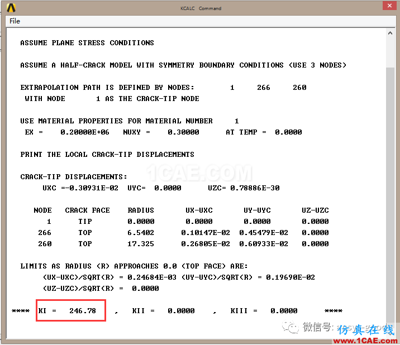
Task: Click the 'ASSUME A HALF-CRACK MODEL' line
Action: point(183,65)
